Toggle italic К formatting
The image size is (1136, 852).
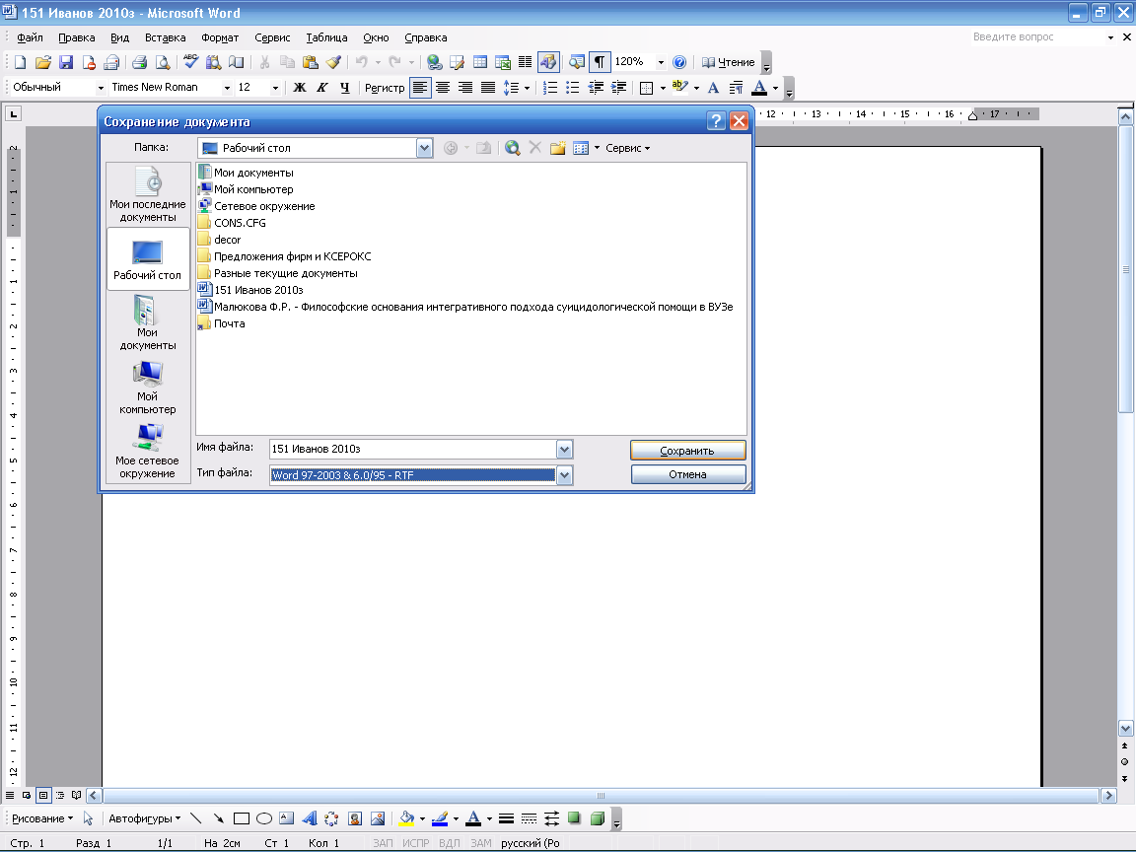click(321, 88)
